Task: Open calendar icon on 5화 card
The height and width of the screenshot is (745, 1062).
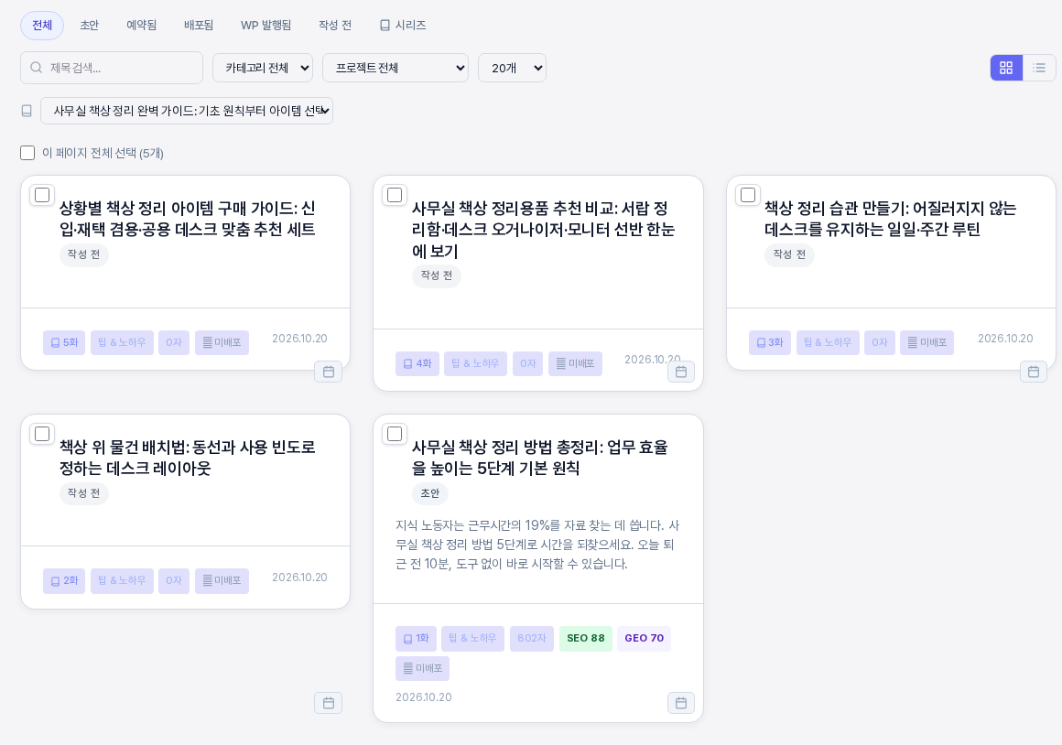Action: 329,372
